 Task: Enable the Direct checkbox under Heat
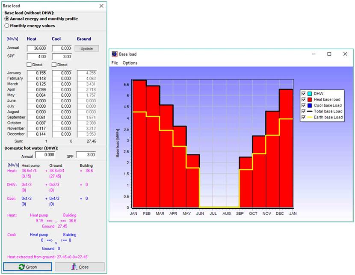[30, 65]
